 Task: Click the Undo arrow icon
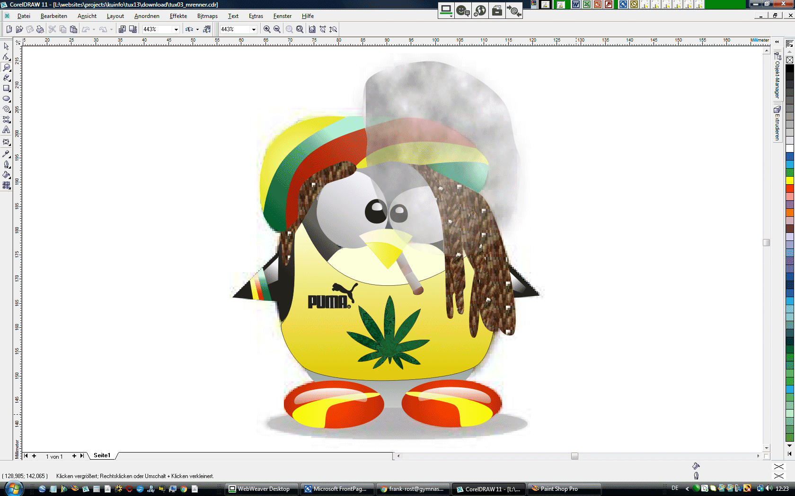(86, 29)
